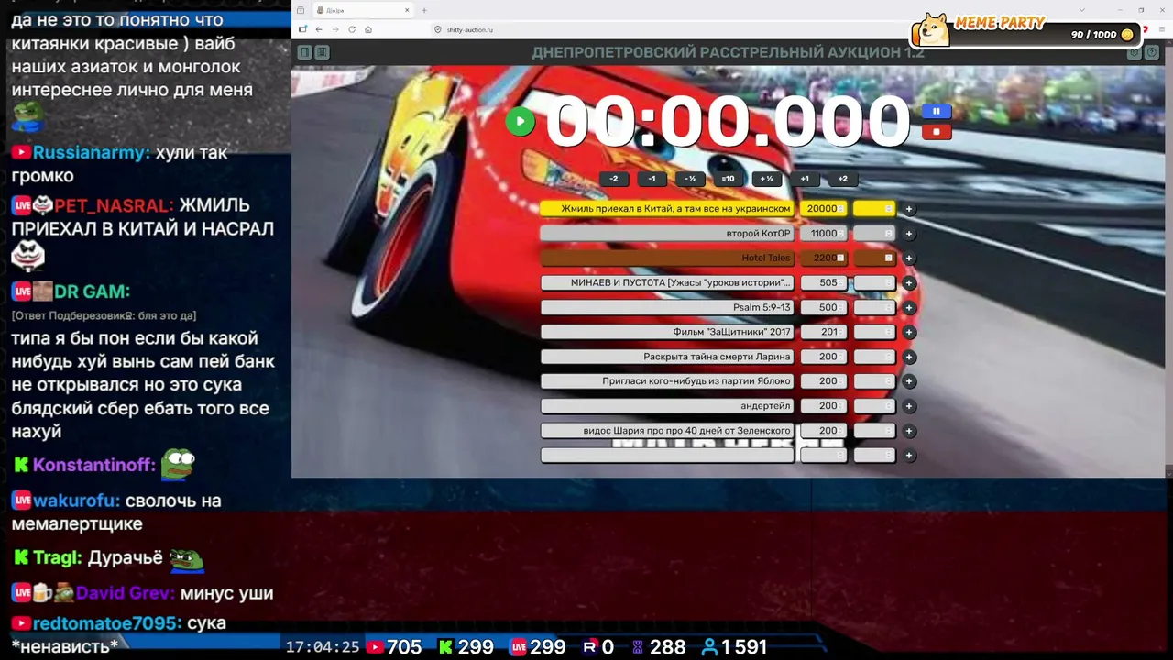Viewport: 1173px width, 660px height.
Task: Click the 201 amount field
Action: click(x=824, y=332)
